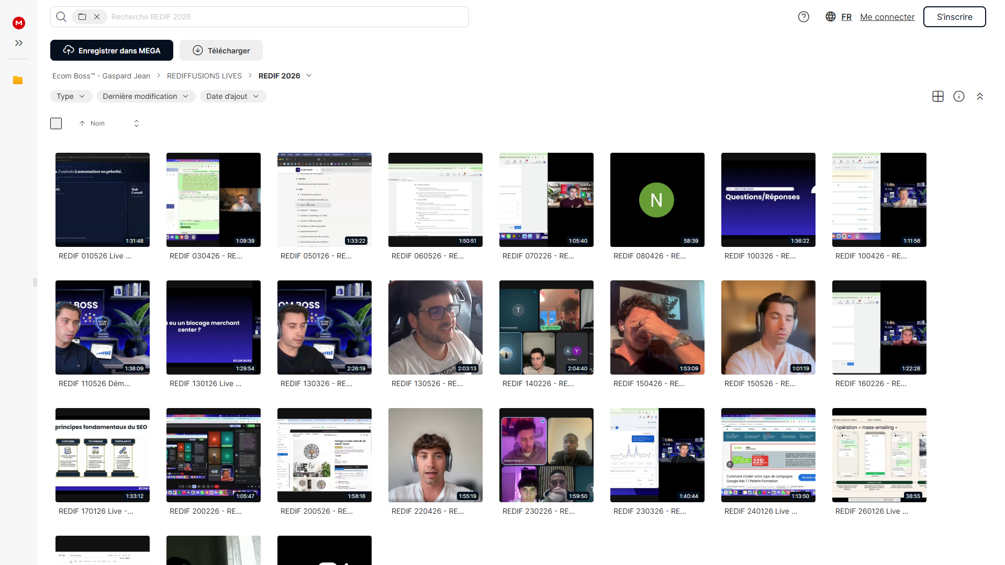Open the Type filter dropdown

(71, 96)
